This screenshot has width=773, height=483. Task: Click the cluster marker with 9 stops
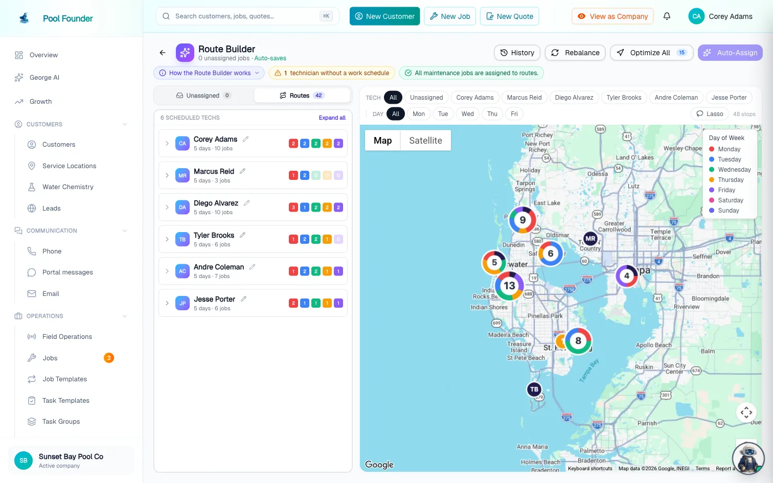[522, 220]
